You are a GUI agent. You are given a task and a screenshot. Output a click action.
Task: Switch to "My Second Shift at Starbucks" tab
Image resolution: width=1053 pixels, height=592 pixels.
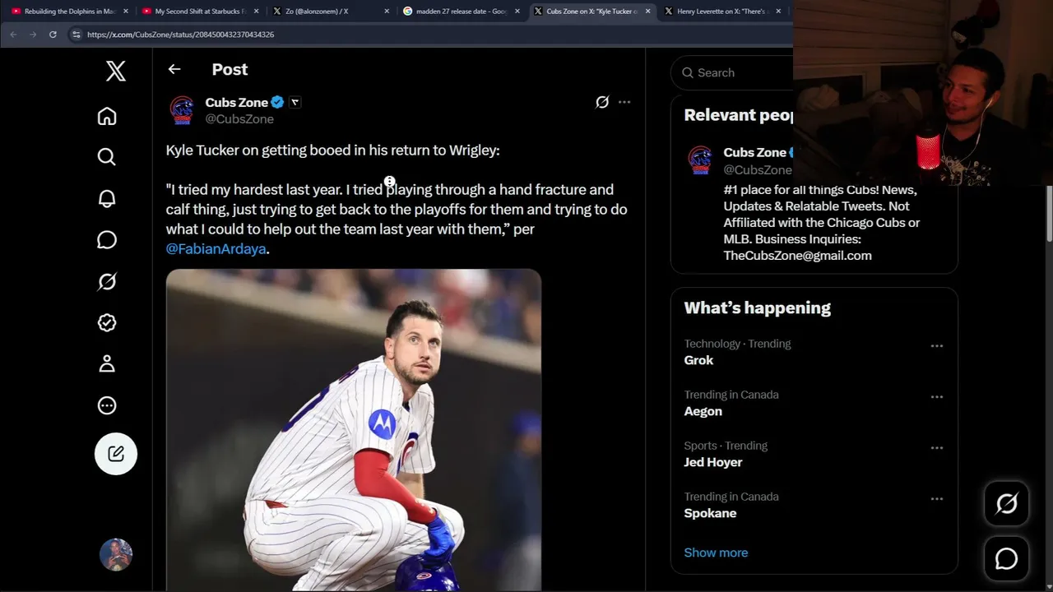tap(199, 12)
